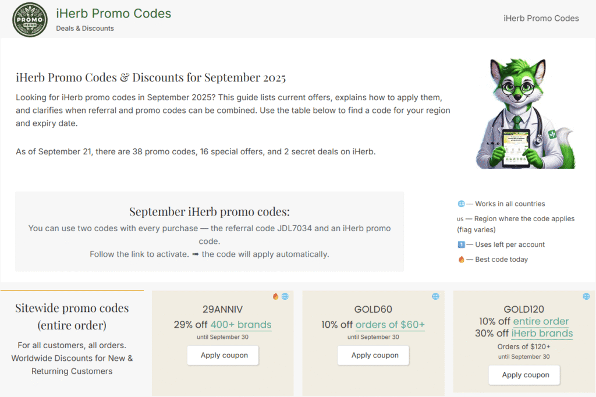Open the iHerb Promo Codes menu item at top right

click(541, 18)
